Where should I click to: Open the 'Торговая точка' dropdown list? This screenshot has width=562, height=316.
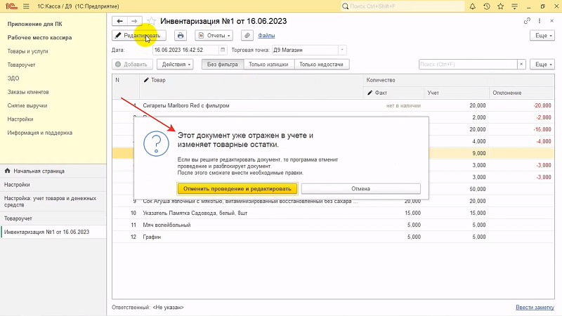342,51
